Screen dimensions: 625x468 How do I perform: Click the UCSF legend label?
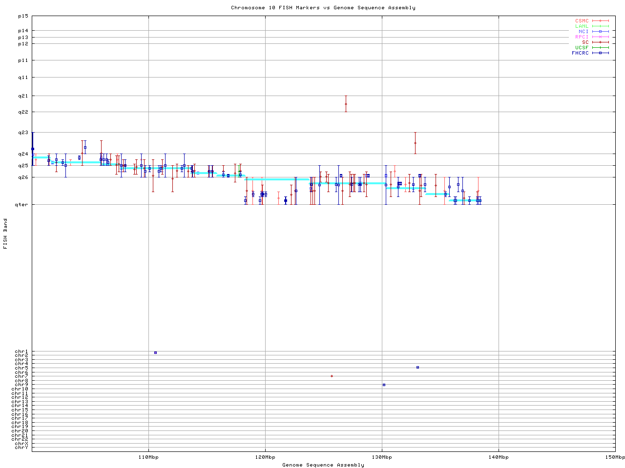tap(582, 47)
